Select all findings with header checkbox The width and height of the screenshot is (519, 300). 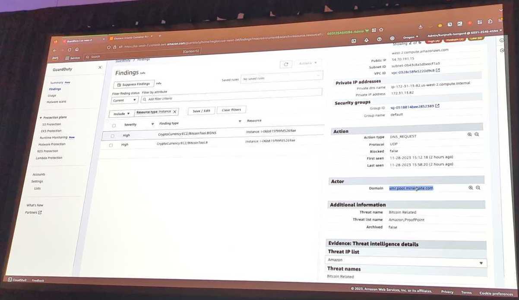coord(114,126)
